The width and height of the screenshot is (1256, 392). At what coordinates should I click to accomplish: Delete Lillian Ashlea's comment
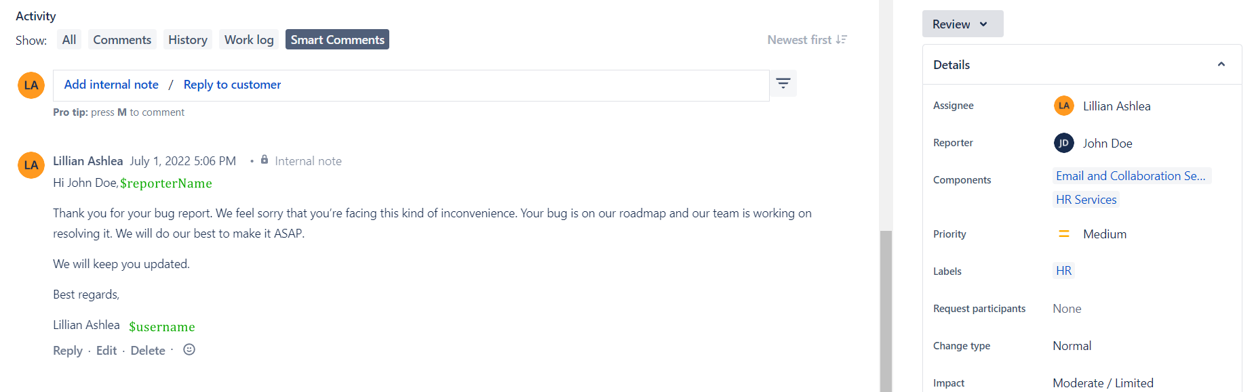pyautogui.click(x=148, y=351)
